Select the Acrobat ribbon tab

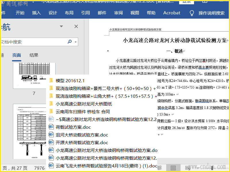(x=172, y=13)
